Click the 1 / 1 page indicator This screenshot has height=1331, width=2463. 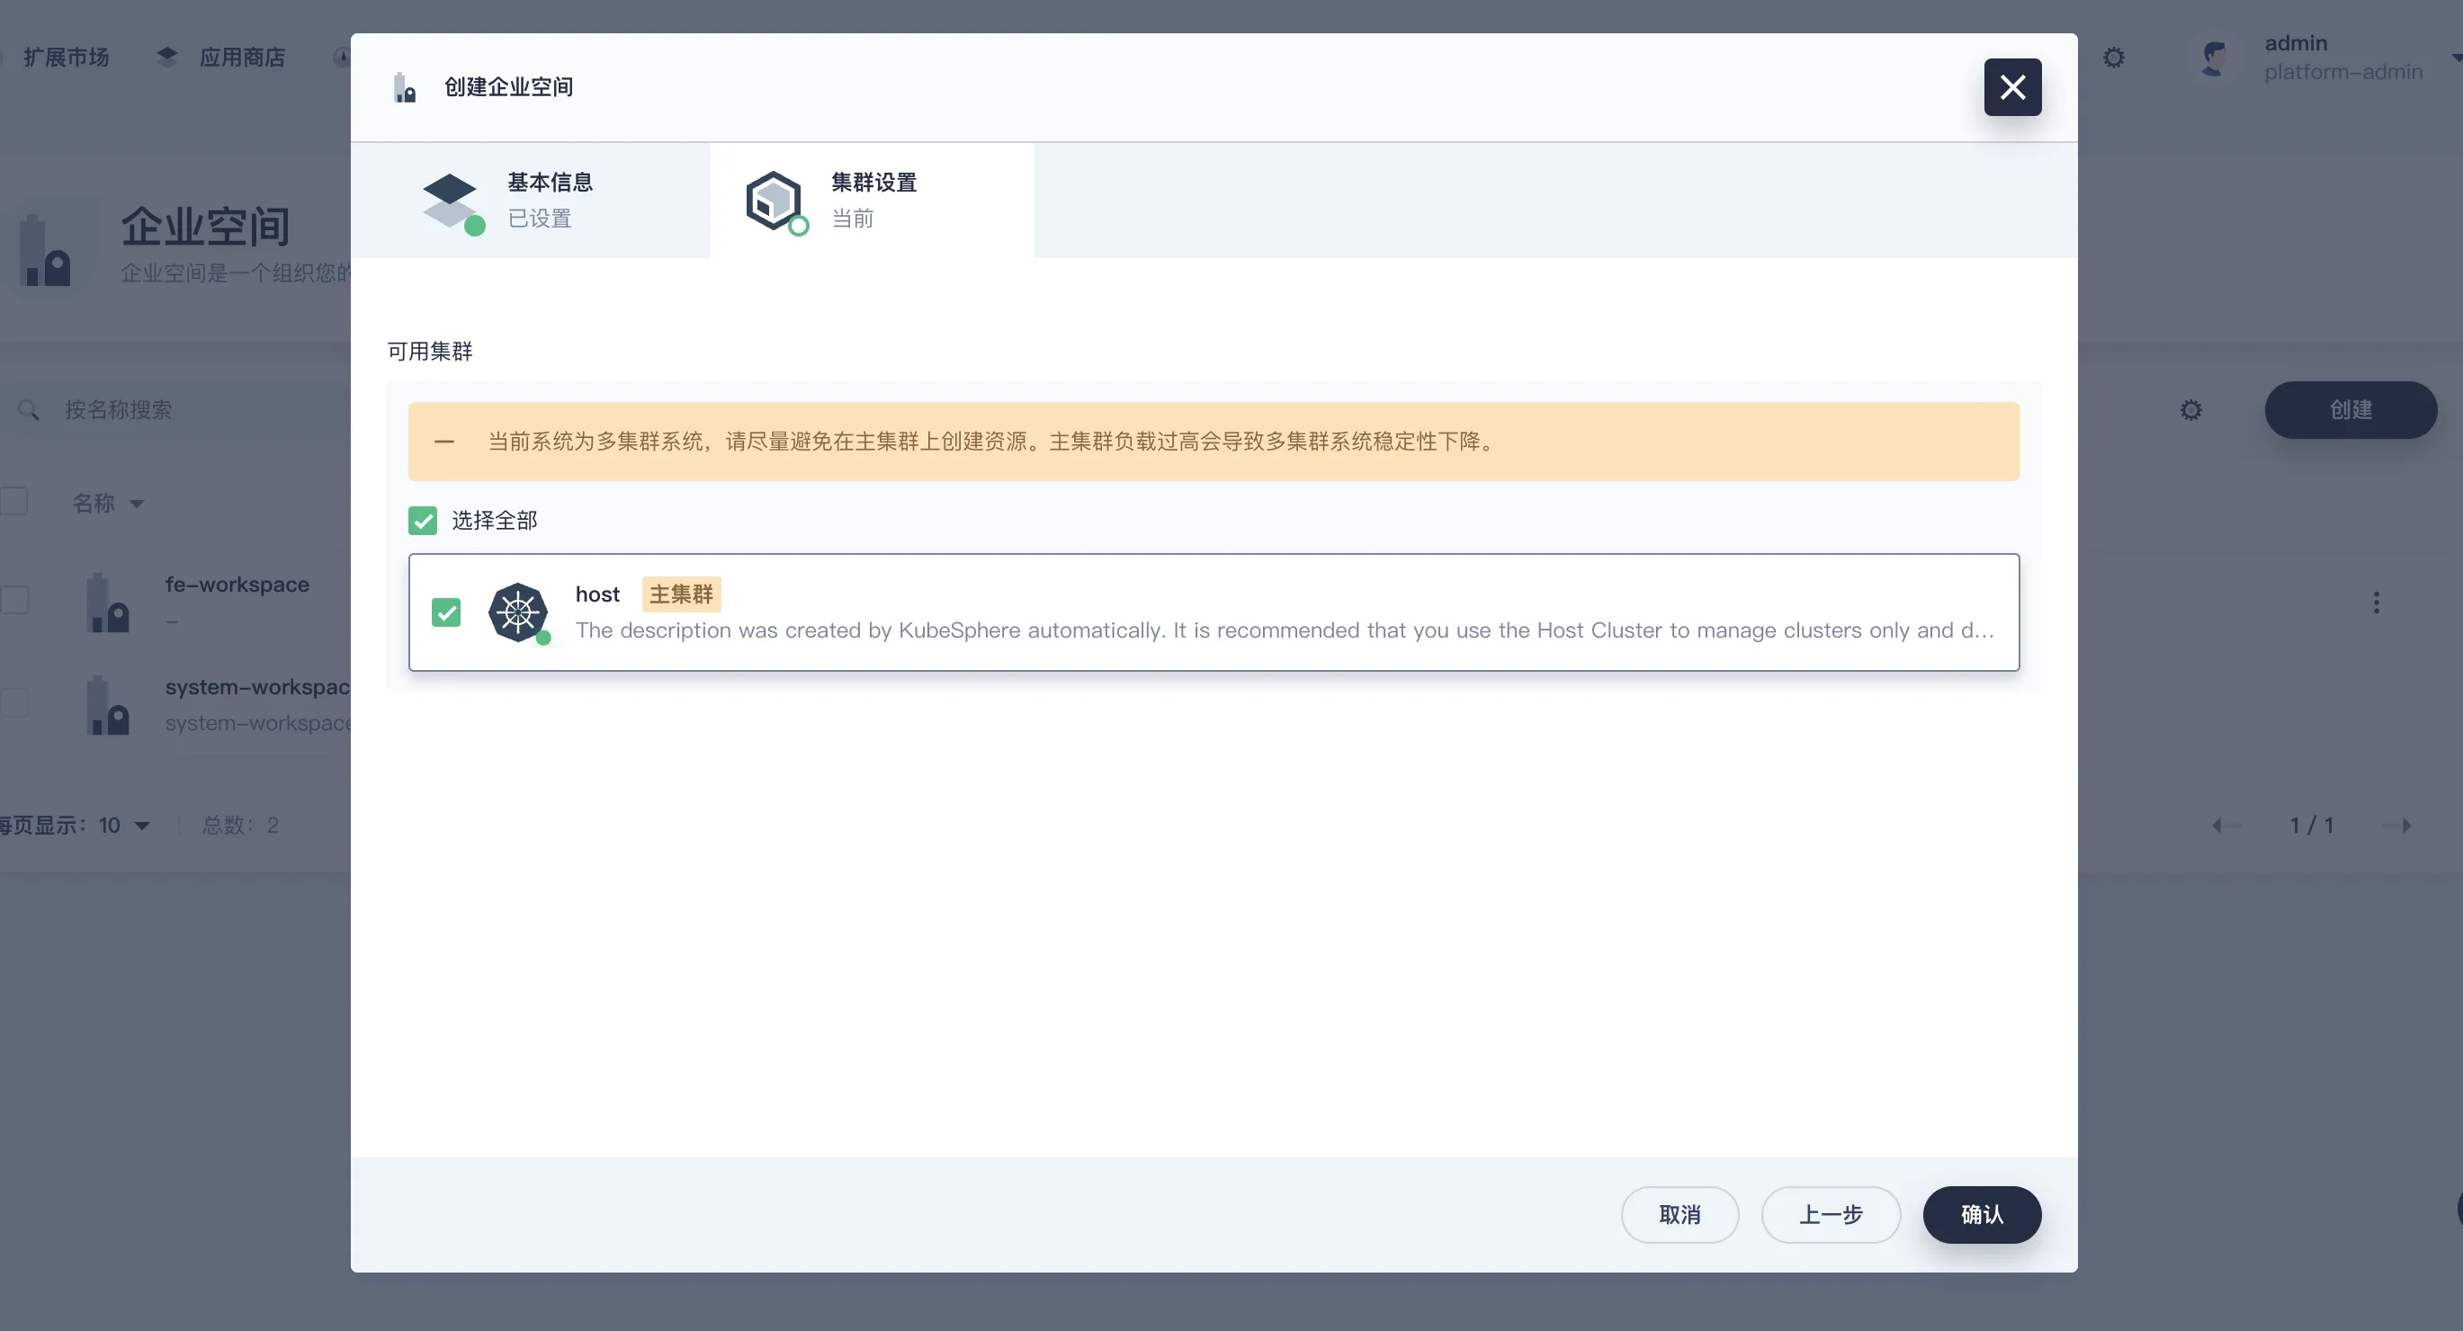point(2311,826)
